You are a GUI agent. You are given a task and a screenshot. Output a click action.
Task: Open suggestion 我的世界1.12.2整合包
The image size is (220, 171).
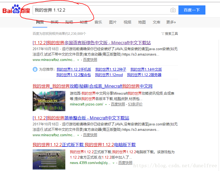pos(73,75)
